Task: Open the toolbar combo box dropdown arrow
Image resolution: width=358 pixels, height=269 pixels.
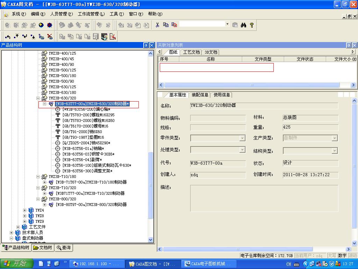Action: coord(227,24)
